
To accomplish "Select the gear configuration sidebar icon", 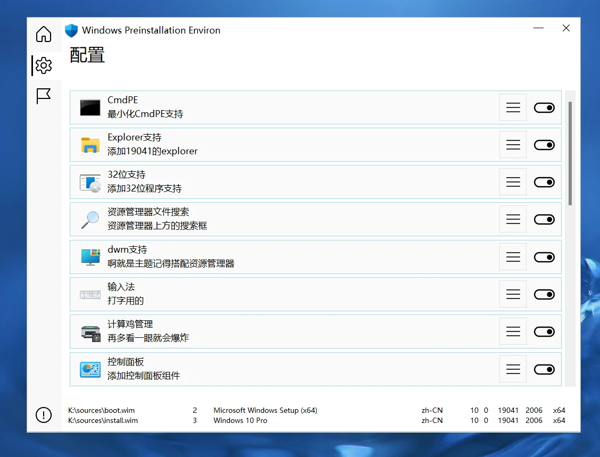I will pos(44,65).
